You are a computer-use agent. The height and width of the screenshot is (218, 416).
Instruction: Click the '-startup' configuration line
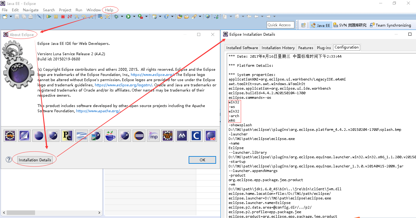coord(237,162)
